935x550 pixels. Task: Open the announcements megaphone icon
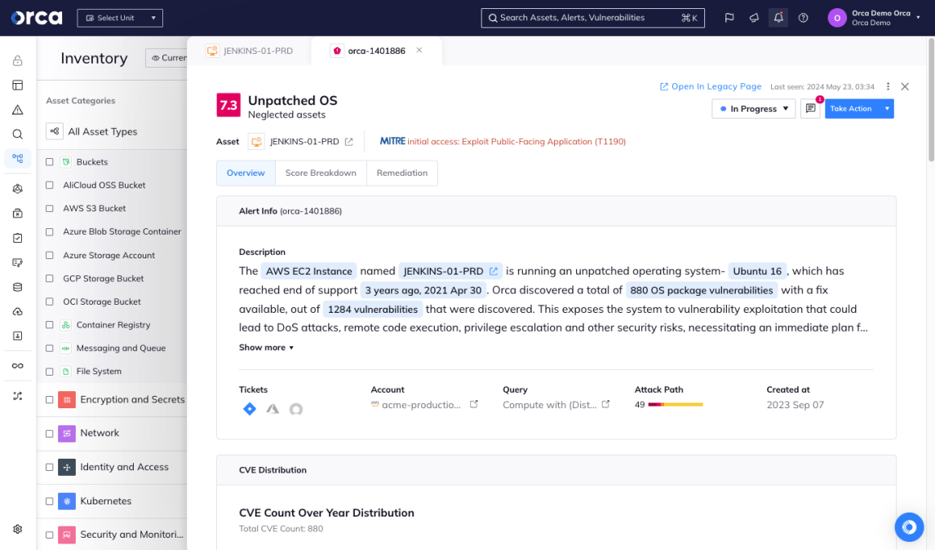point(754,18)
